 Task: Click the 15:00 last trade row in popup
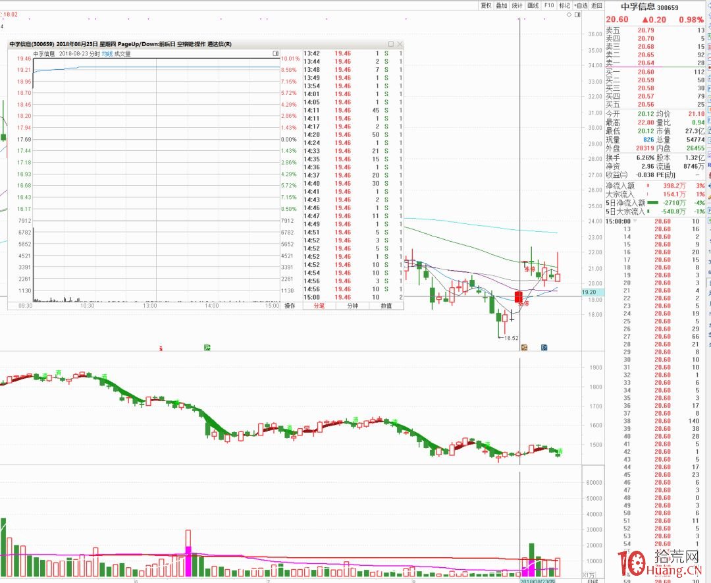pyautogui.click(x=353, y=297)
